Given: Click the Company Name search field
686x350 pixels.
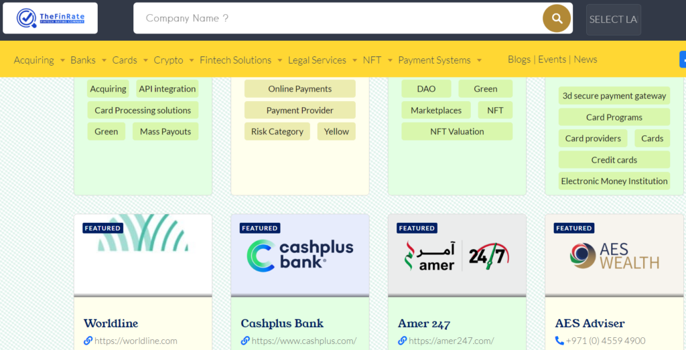Looking at the screenshot, I should (x=335, y=18).
